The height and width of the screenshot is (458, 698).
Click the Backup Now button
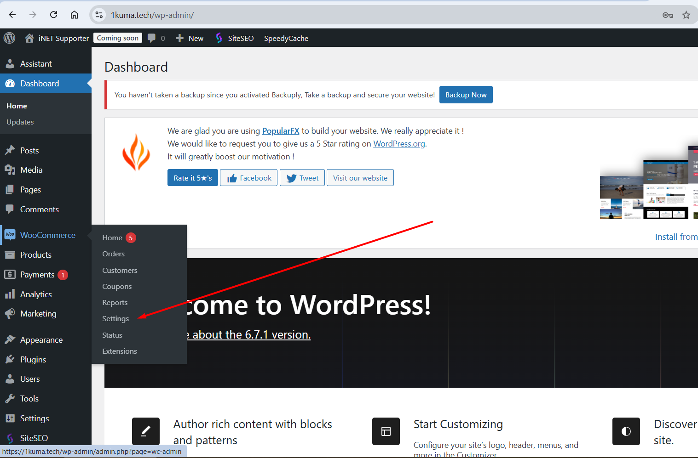tap(466, 95)
